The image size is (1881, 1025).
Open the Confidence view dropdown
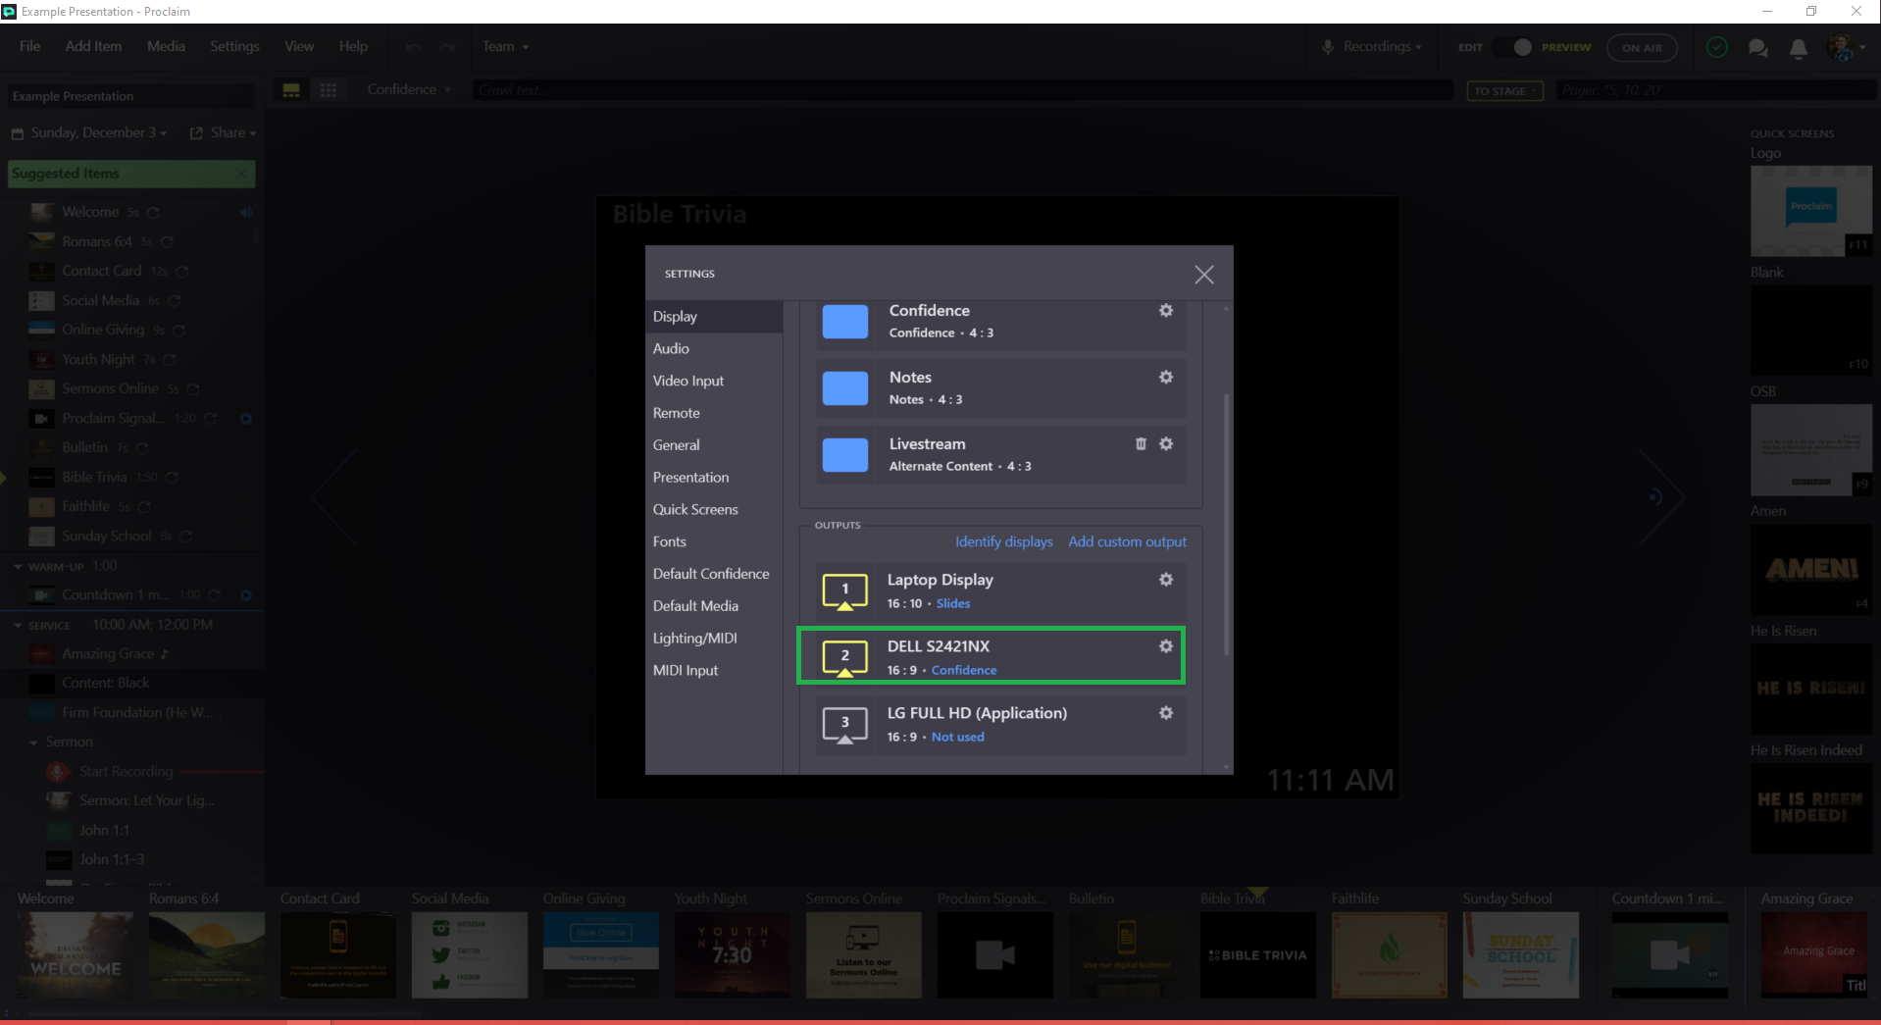(x=409, y=89)
